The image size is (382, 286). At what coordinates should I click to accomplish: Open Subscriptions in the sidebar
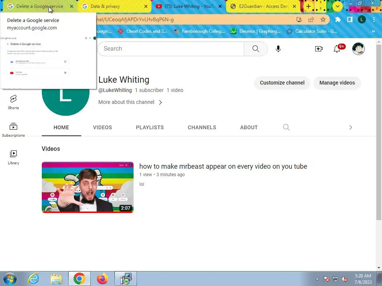coord(13,130)
